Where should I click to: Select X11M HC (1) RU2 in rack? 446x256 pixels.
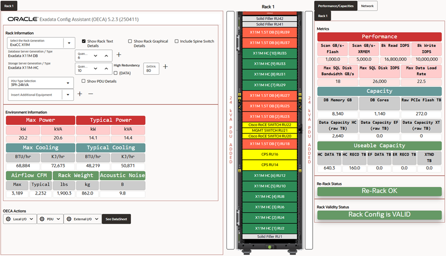click(x=270, y=228)
